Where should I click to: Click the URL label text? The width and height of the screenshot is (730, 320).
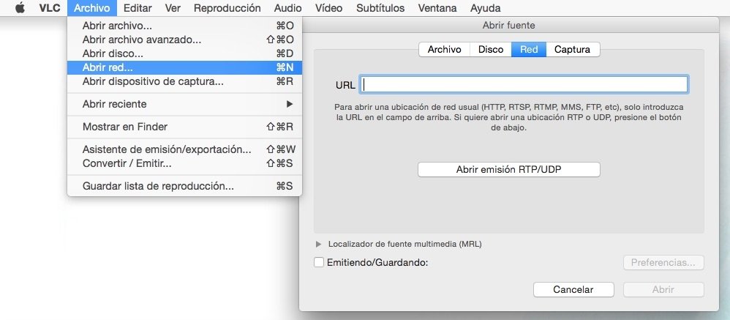click(345, 85)
